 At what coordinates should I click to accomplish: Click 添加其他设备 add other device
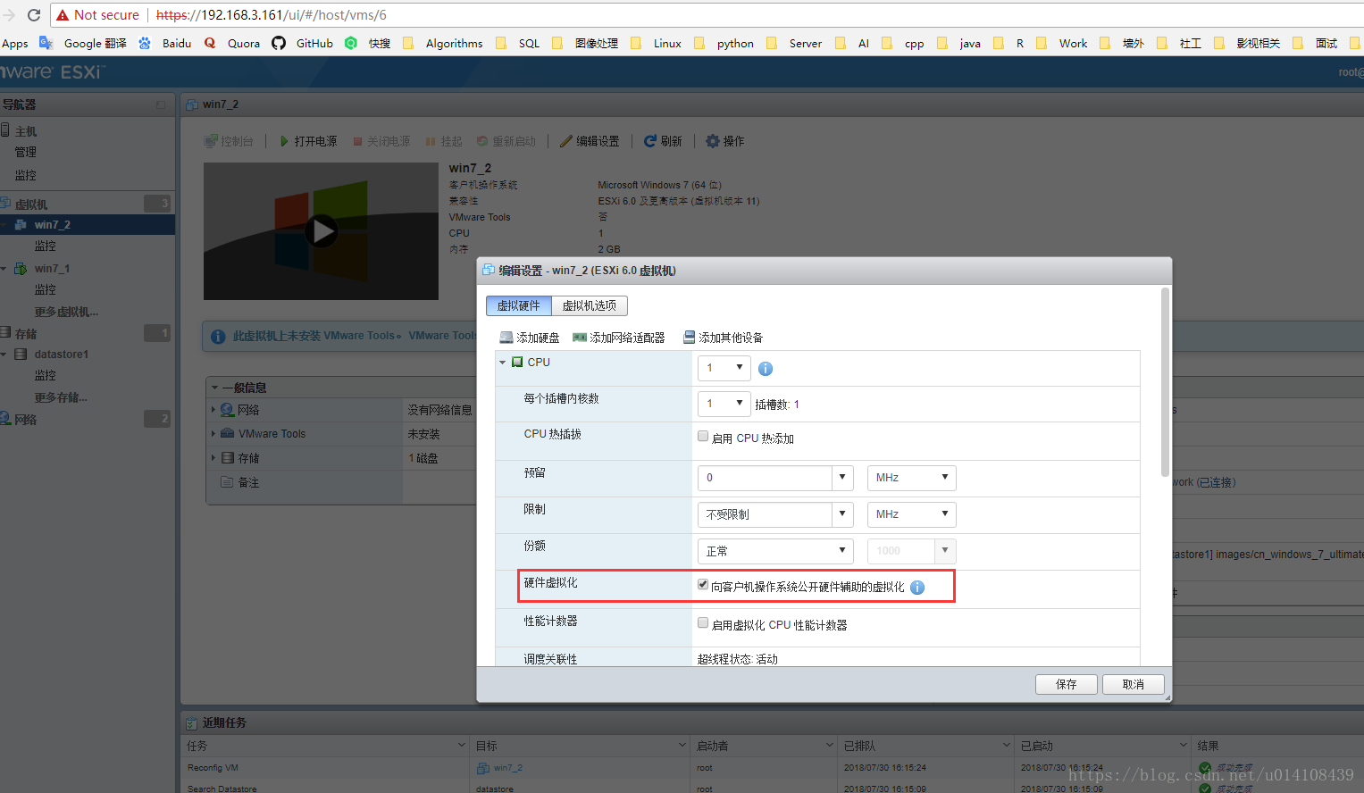coord(723,338)
